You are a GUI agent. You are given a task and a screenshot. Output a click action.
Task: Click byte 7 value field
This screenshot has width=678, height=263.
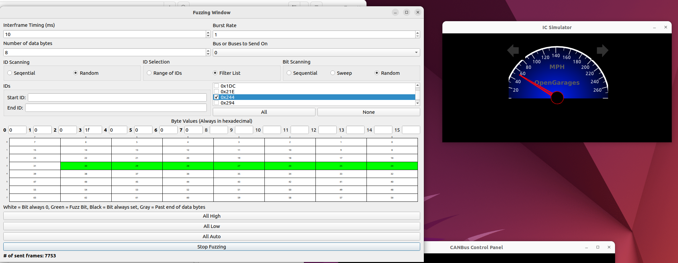[x=194, y=130]
